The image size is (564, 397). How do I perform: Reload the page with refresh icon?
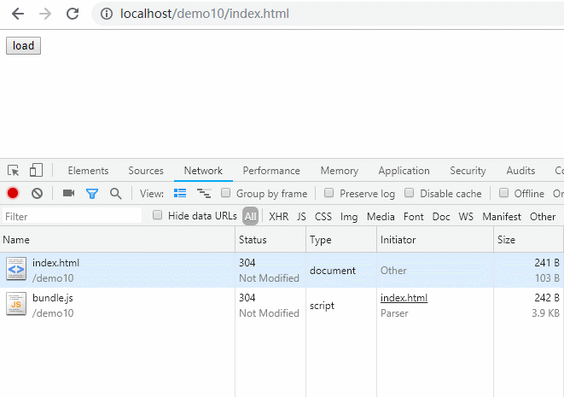coord(73,14)
